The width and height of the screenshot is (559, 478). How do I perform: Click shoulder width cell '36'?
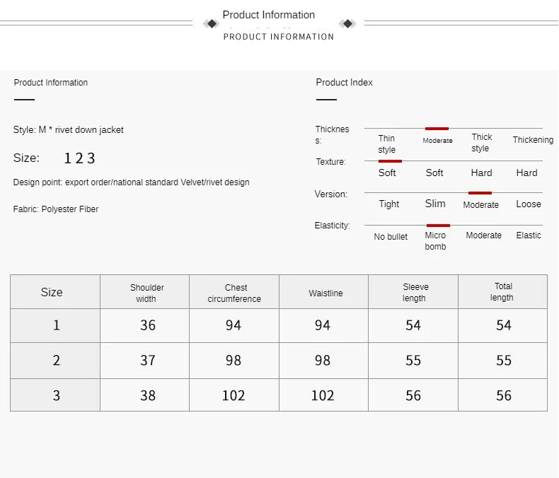145,325
